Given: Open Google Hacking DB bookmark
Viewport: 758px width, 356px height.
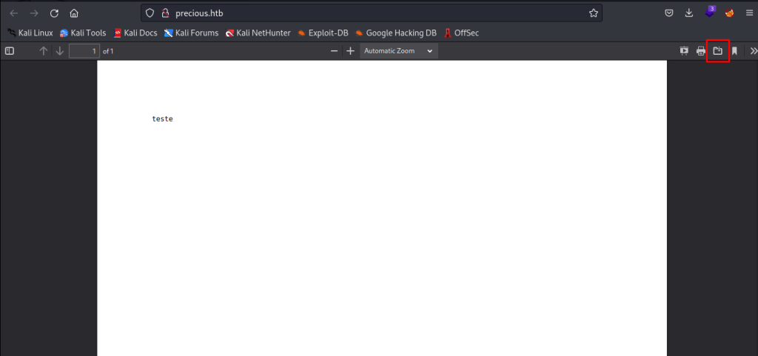Looking at the screenshot, I should [x=396, y=33].
